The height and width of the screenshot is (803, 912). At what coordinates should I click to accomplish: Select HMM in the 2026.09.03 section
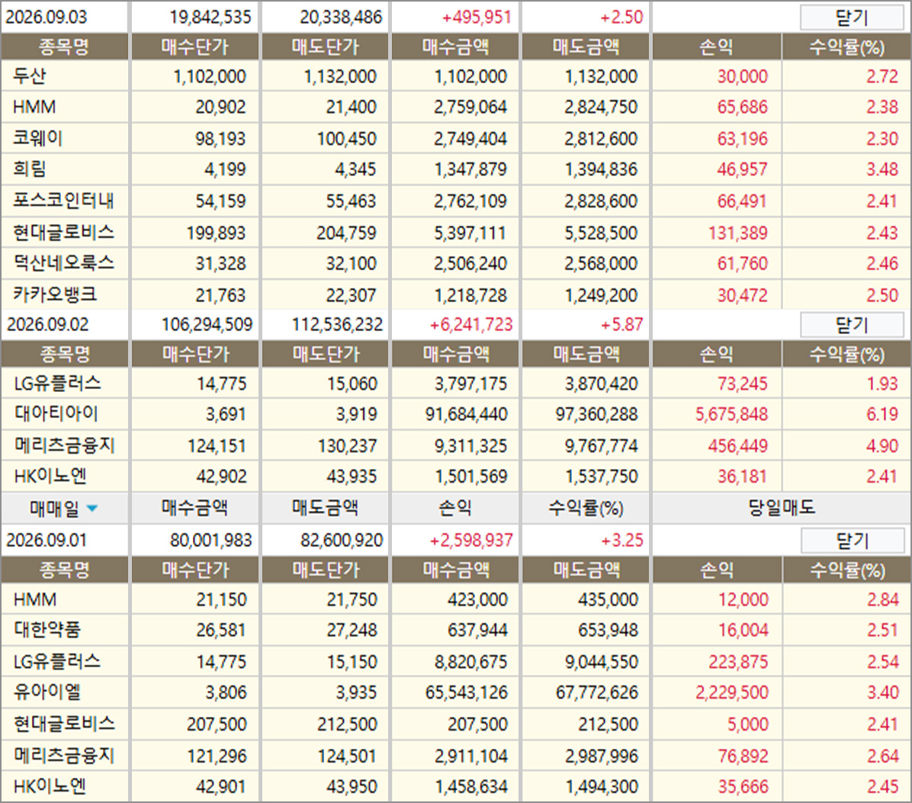34,107
